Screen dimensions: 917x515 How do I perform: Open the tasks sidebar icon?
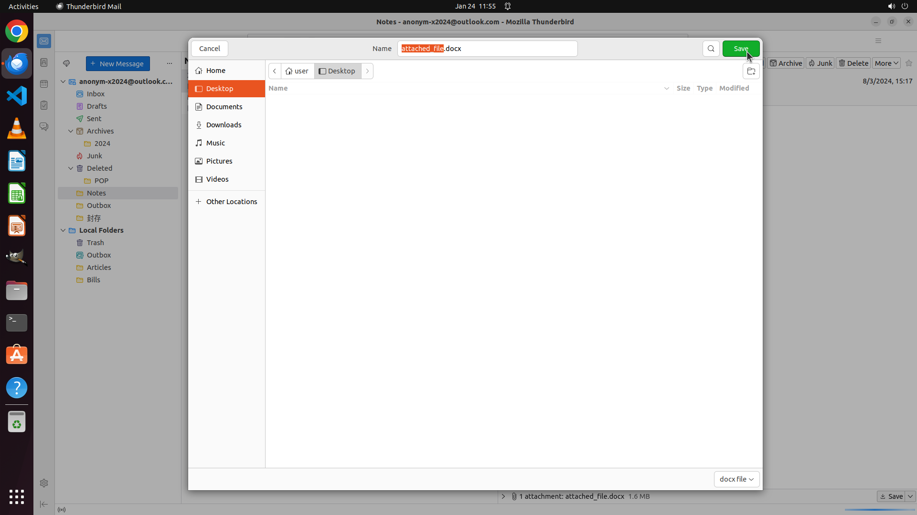point(44,105)
